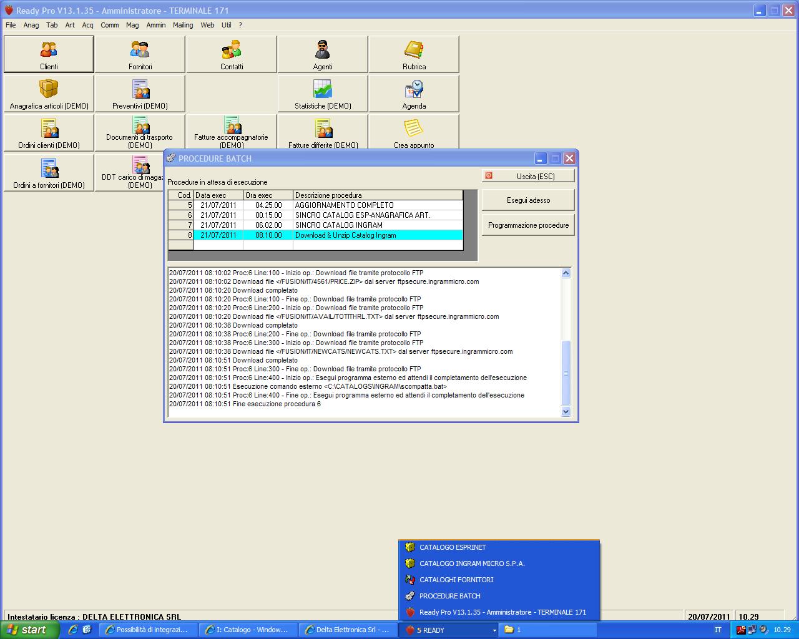
Task: Open the Agenda clock icon
Action: click(414, 94)
